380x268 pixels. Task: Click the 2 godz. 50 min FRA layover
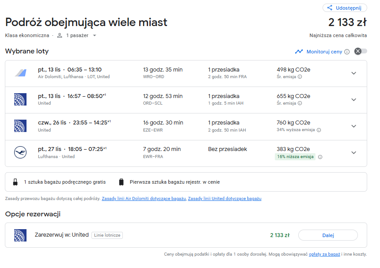[x=227, y=77]
